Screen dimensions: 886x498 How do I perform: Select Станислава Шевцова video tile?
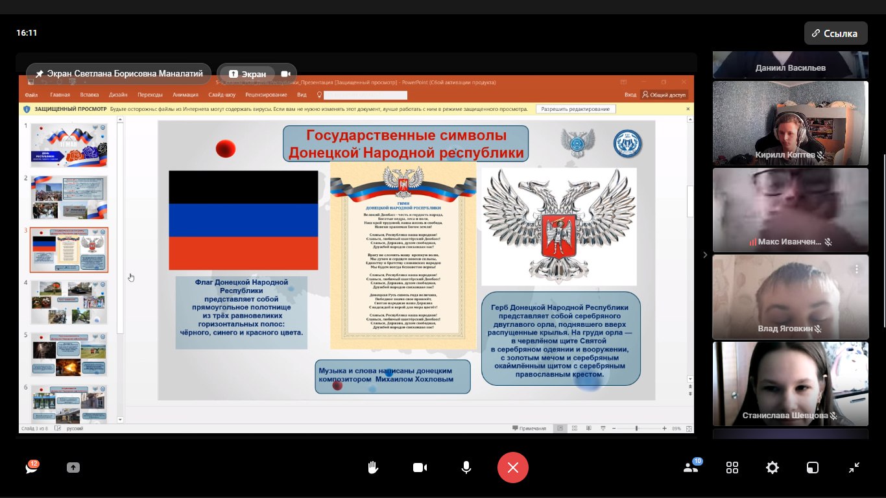click(x=790, y=383)
